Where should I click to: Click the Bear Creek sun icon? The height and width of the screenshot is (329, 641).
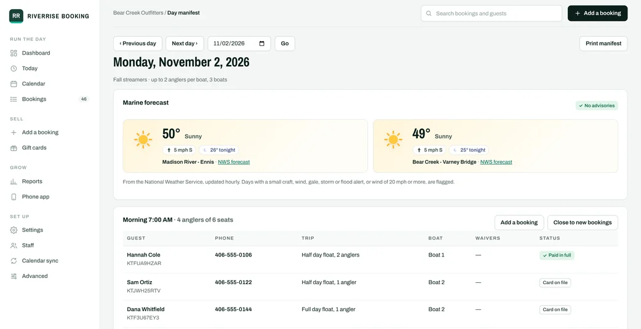tap(393, 140)
